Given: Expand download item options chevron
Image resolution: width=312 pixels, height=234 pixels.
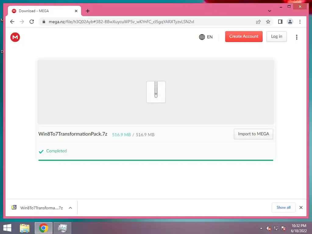Looking at the screenshot, I should click(x=70, y=208).
